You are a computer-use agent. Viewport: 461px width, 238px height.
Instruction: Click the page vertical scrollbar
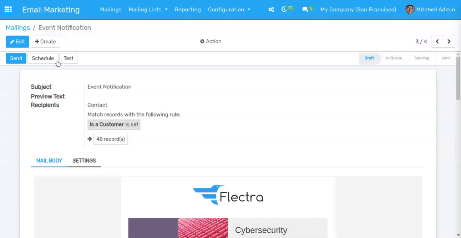(459, 78)
